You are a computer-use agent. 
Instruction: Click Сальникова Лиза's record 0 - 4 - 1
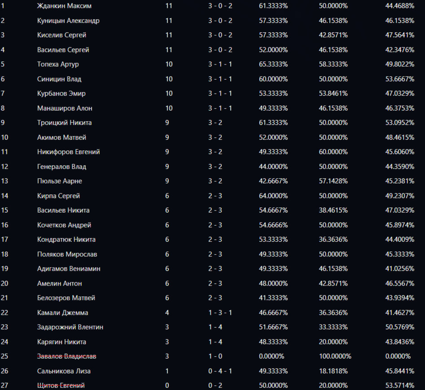coord(220,371)
